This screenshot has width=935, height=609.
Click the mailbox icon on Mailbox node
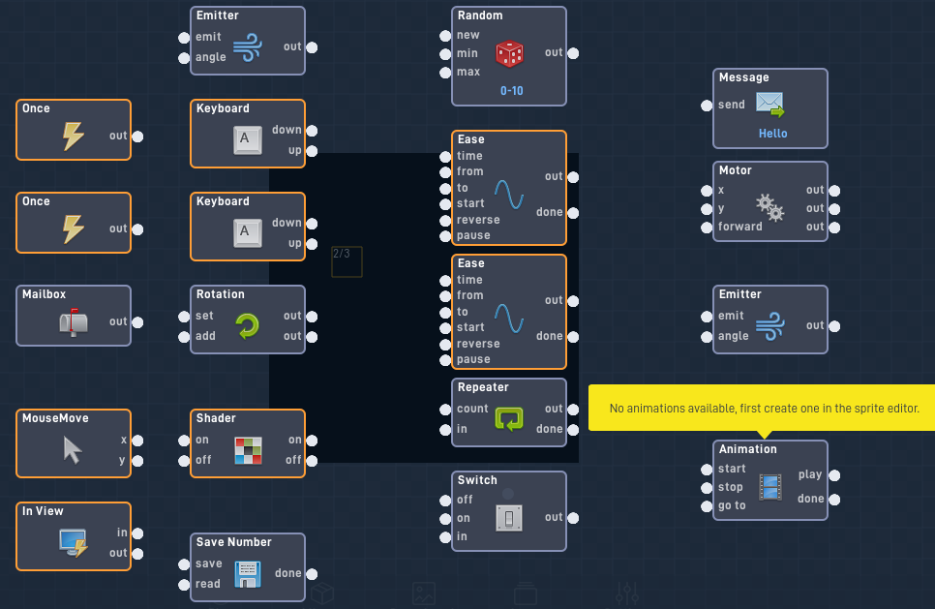73,321
